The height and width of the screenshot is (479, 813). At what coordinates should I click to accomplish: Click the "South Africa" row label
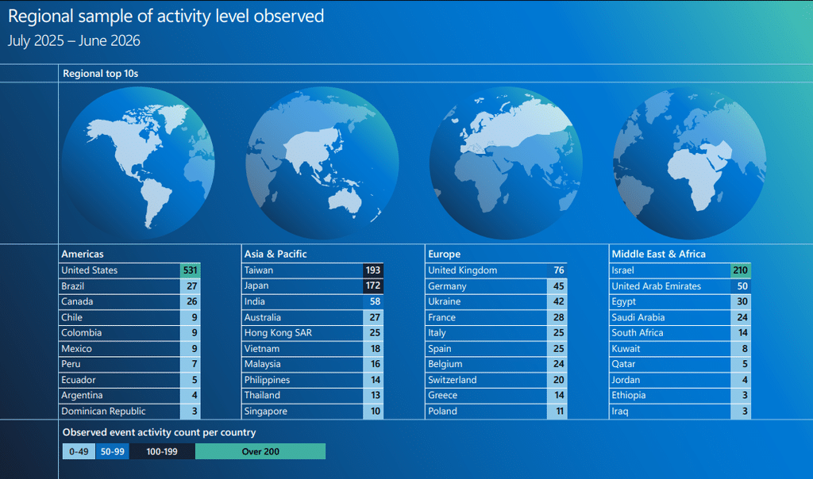point(638,333)
